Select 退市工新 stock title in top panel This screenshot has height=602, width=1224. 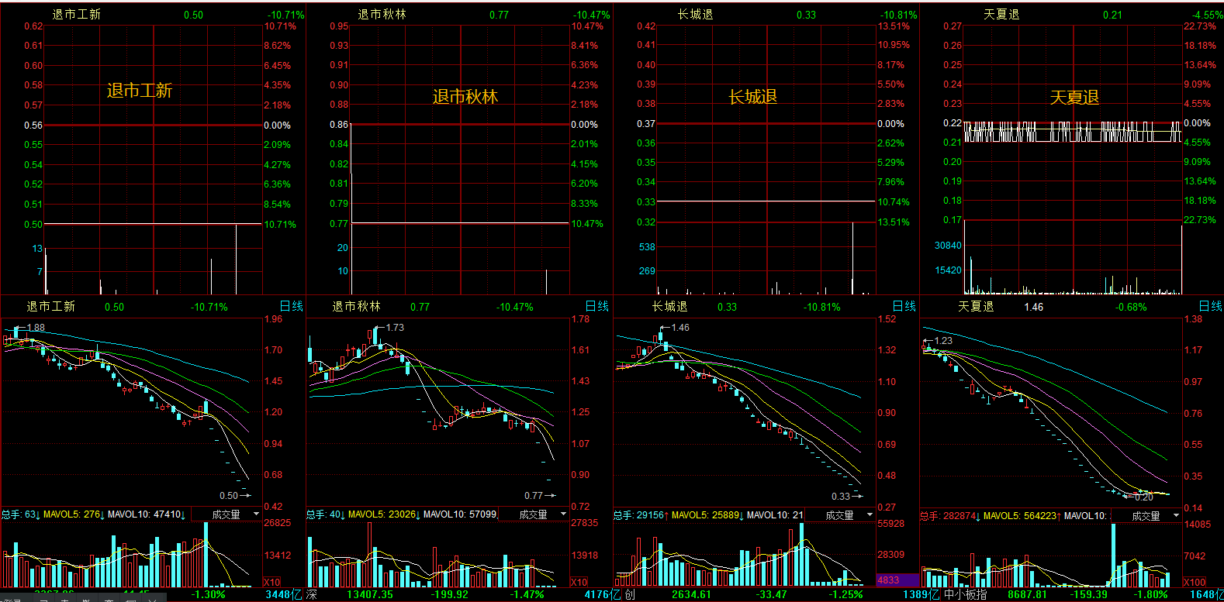76,14
